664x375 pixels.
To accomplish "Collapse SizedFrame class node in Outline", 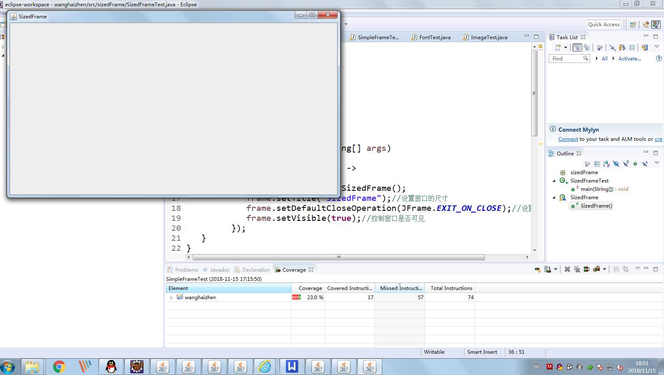I will click(554, 197).
